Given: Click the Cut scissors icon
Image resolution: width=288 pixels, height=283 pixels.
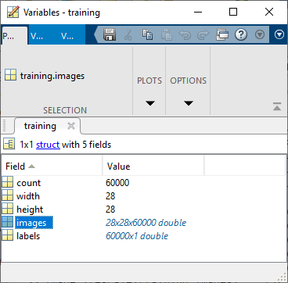Looking at the screenshot, I should pyautogui.click(x=128, y=34).
